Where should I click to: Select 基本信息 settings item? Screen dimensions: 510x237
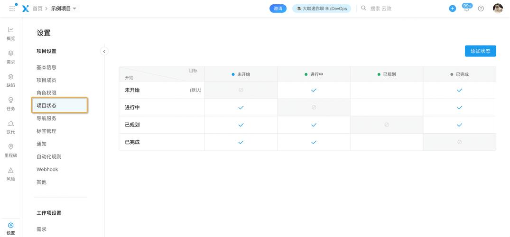point(46,67)
